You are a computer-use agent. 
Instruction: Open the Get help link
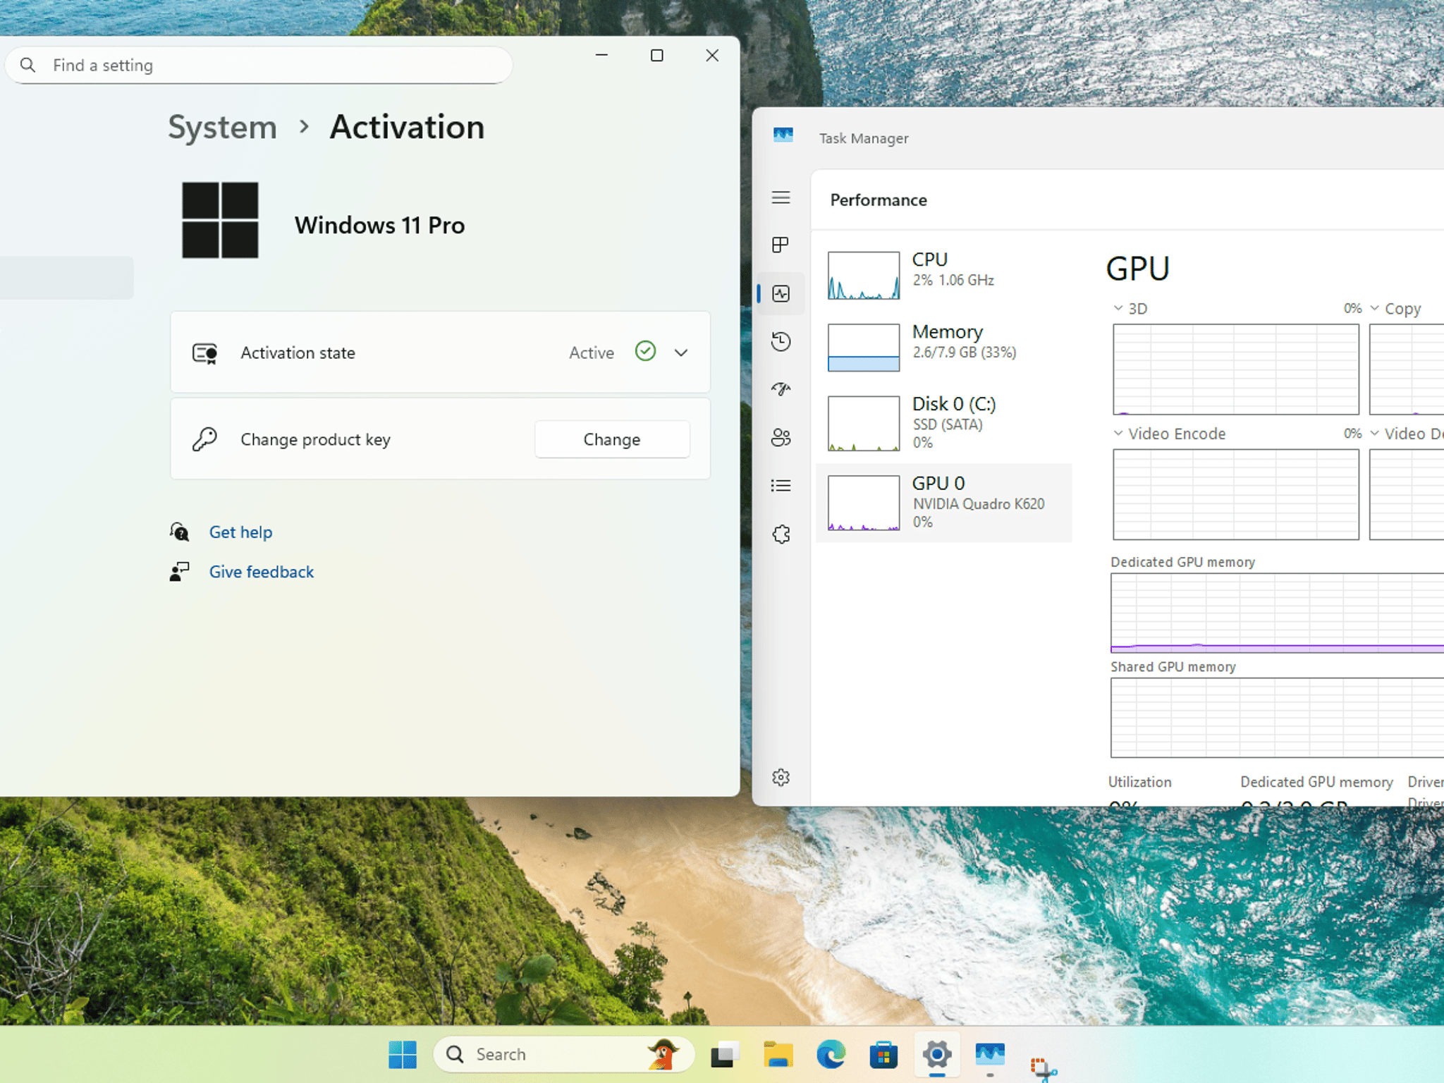pyautogui.click(x=240, y=532)
